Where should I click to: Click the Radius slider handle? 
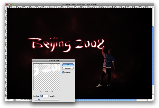(39, 100)
